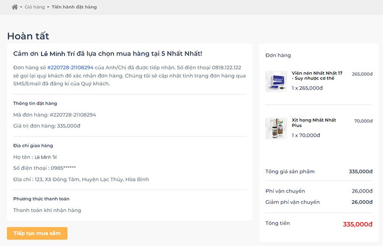Click the hotline number 0818.122.122
Screen dimensions: 383x246
coord(226,67)
